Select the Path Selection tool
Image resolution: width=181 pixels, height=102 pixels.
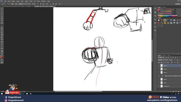(2, 46)
